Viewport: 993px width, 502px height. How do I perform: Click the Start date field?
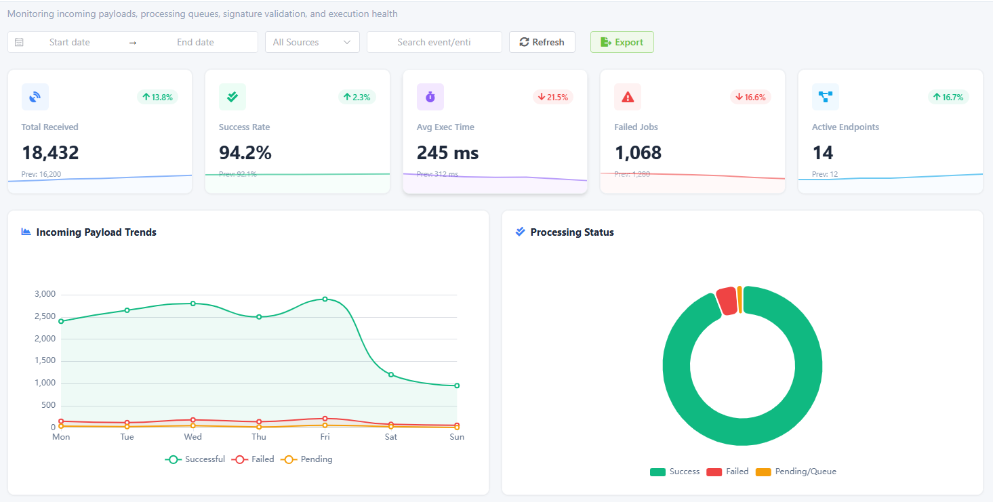(69, 42)
